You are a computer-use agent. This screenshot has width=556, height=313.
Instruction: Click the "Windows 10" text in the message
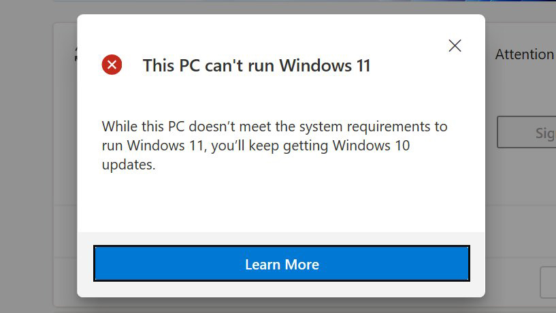377,146
